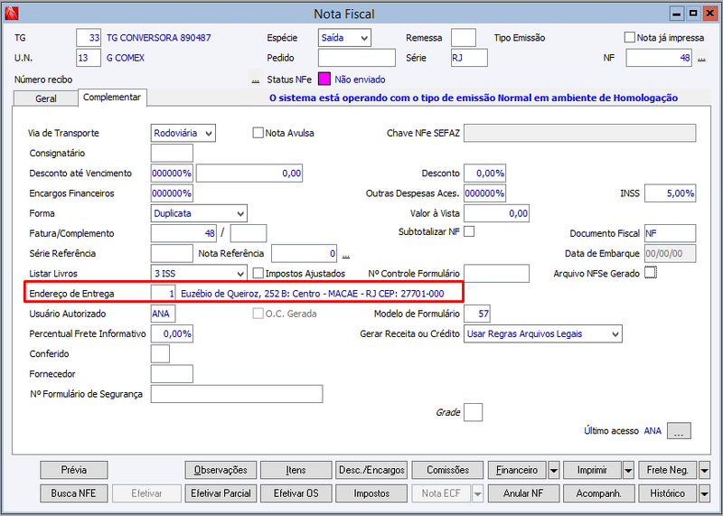The width and height of the screenshot is (723, 516).
Task: Toggle the Arquivo NFSe Gerado checkbox
Action: (650, 273)
